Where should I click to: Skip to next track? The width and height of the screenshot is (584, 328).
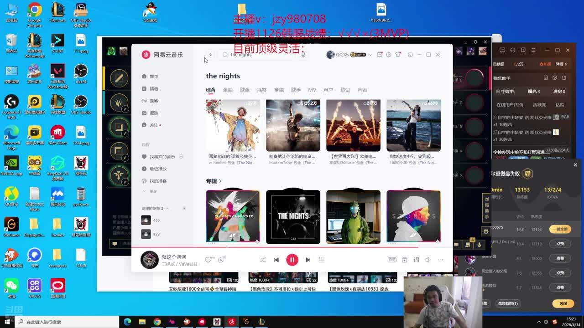pos(308,260)
